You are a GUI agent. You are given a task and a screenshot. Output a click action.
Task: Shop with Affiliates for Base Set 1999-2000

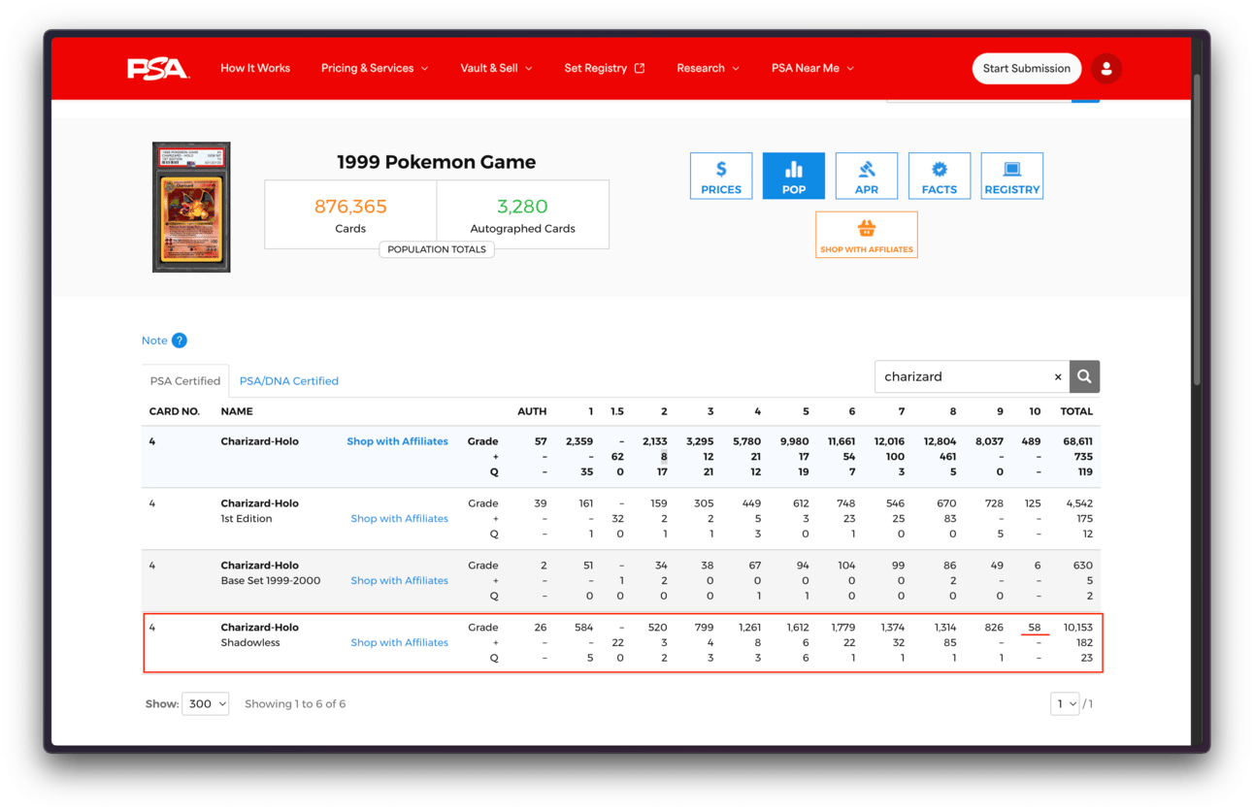click(400, 581)
